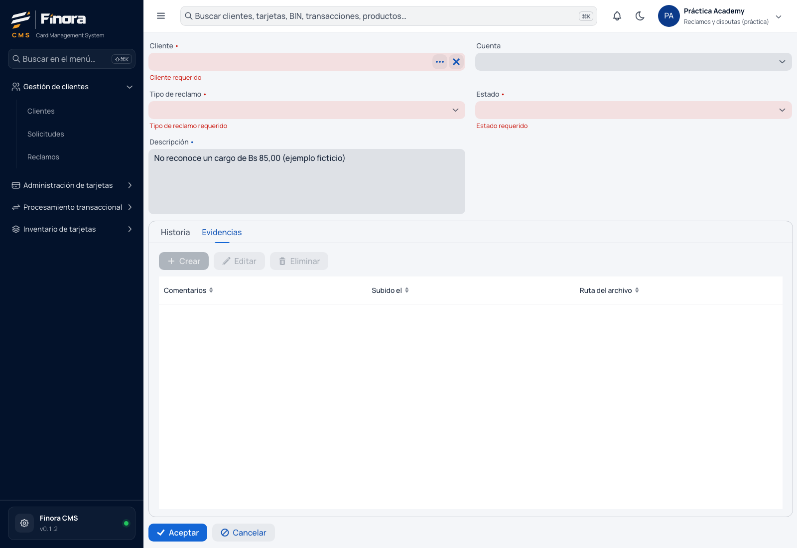
Task: Clear the Cliente field with X
Action: (456, 62)
